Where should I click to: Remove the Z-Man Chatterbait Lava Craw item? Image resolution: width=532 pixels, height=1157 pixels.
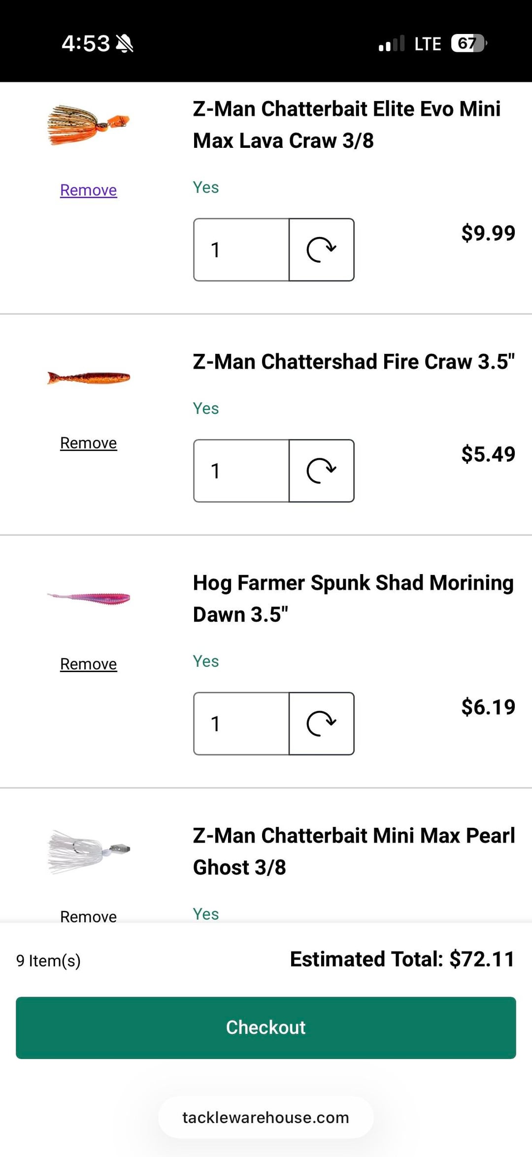(89, 190)
